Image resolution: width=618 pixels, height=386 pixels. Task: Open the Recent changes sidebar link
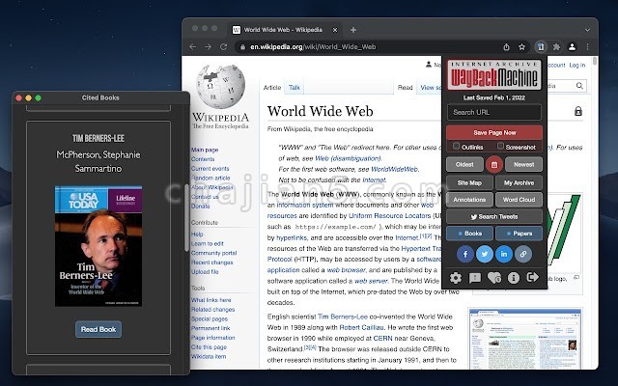coord(212,262)
